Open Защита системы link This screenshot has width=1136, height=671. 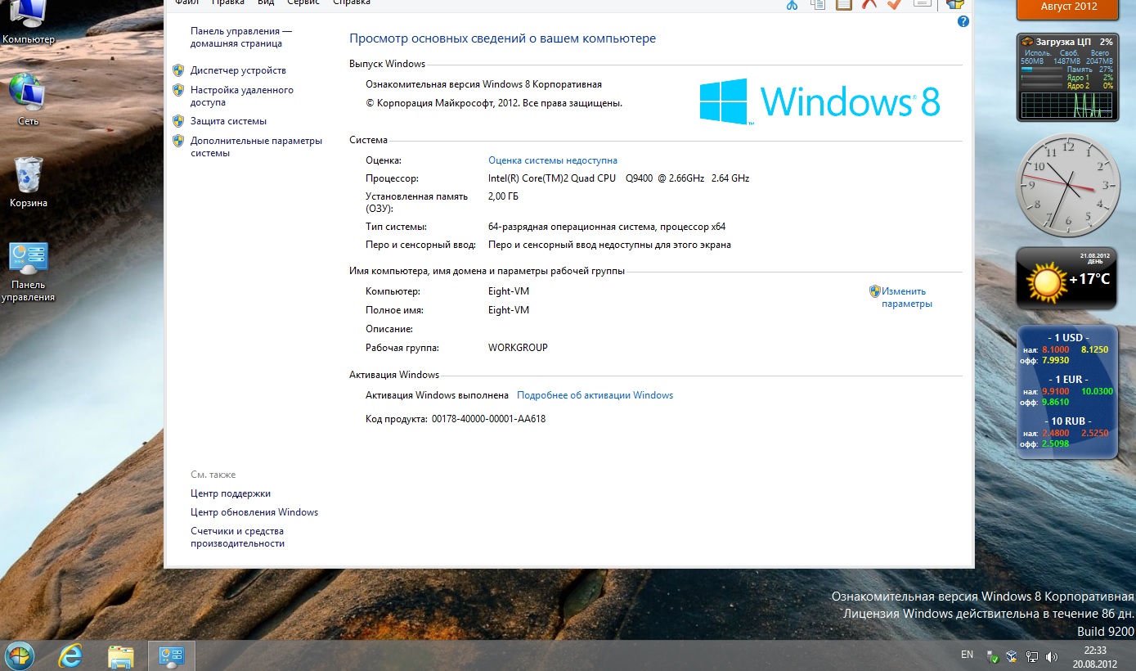(x=228, y=120)
